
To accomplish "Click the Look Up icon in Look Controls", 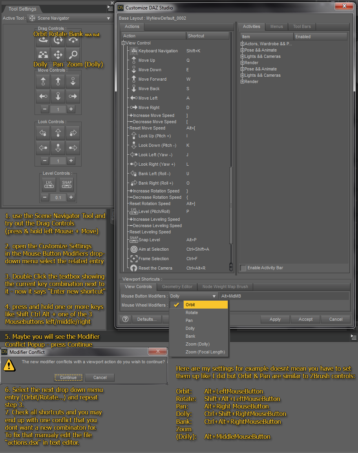I will pos(58,133).
